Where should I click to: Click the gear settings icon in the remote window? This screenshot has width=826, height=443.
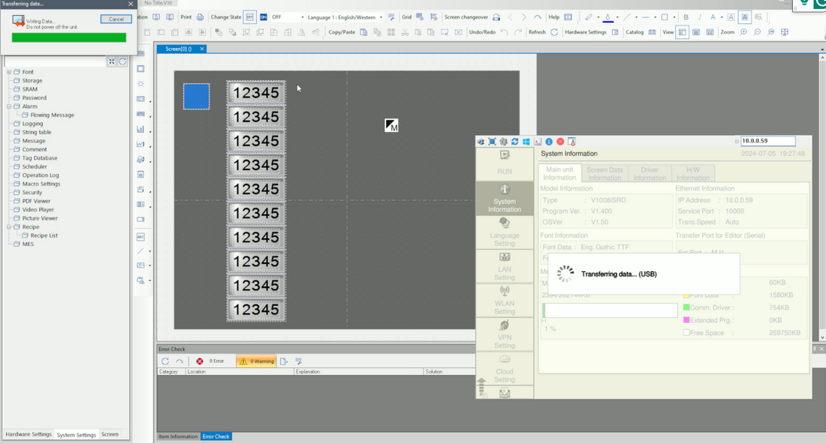tap(503, 141)
